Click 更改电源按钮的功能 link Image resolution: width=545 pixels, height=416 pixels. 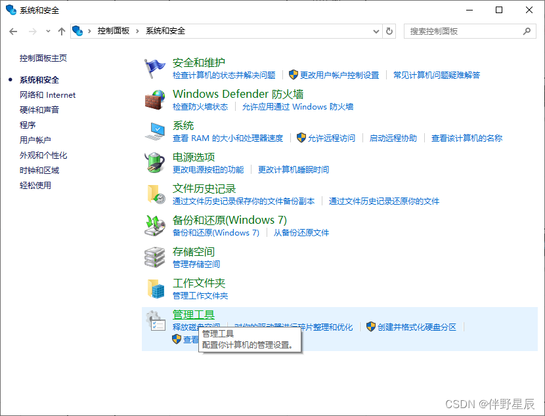[208, 169]
